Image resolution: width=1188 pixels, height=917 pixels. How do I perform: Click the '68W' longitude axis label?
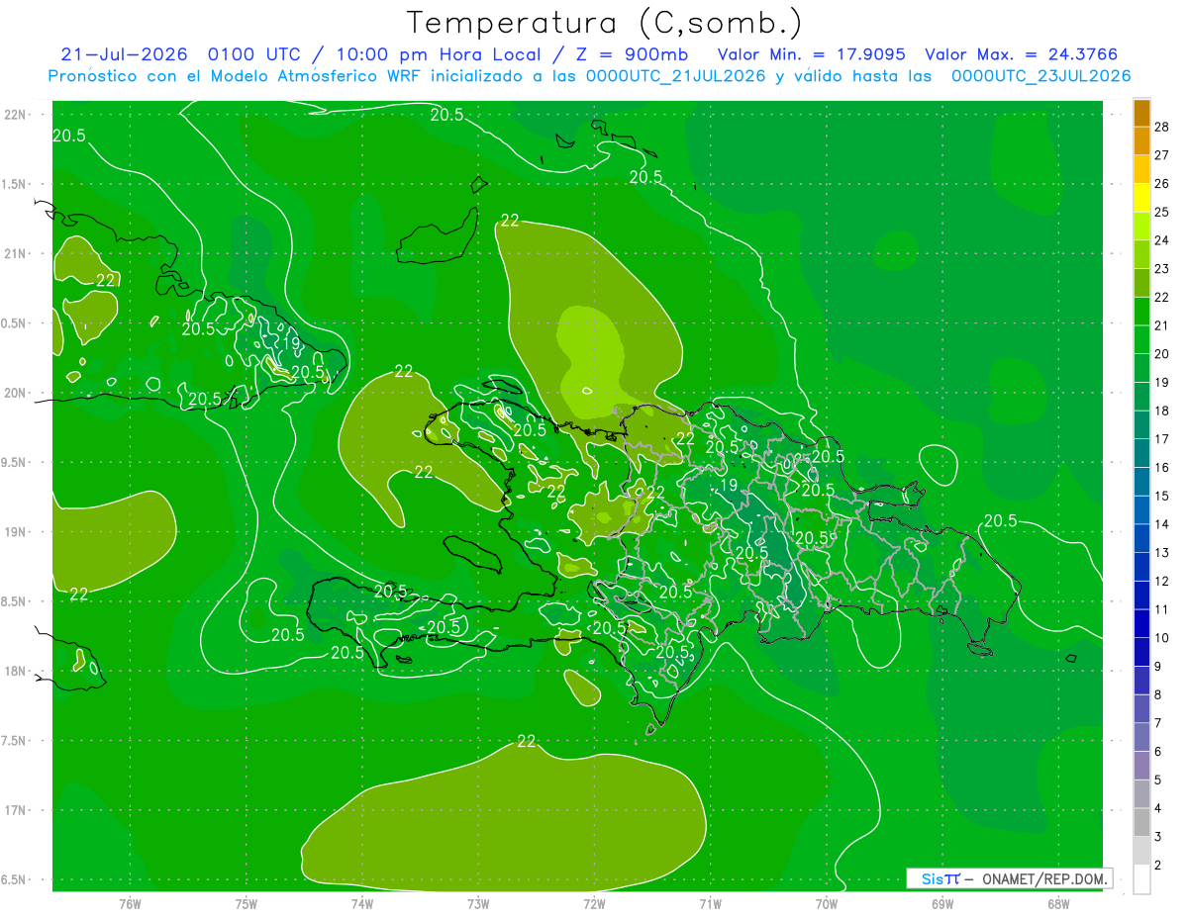coord(1058,904)
